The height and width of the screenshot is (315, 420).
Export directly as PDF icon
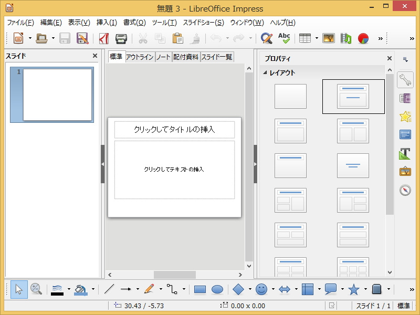click(x=103, y=38)
